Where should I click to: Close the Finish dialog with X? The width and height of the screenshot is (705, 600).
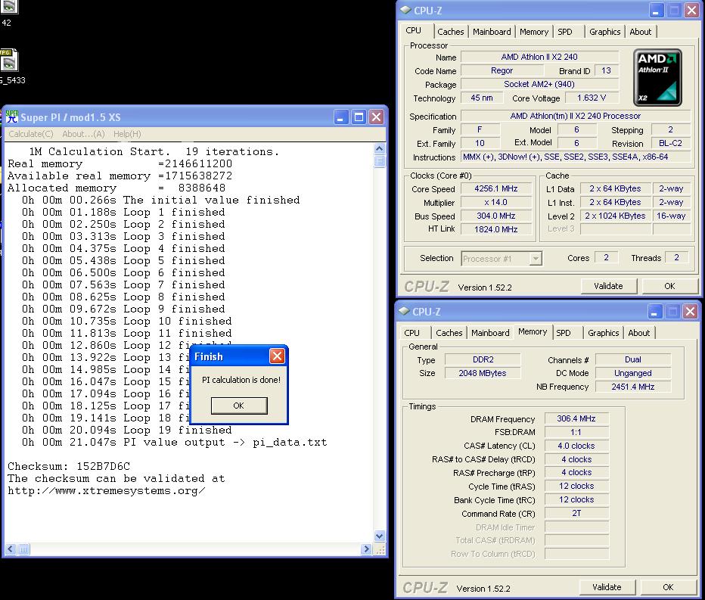pyautogui.click(x=277, y=356)
